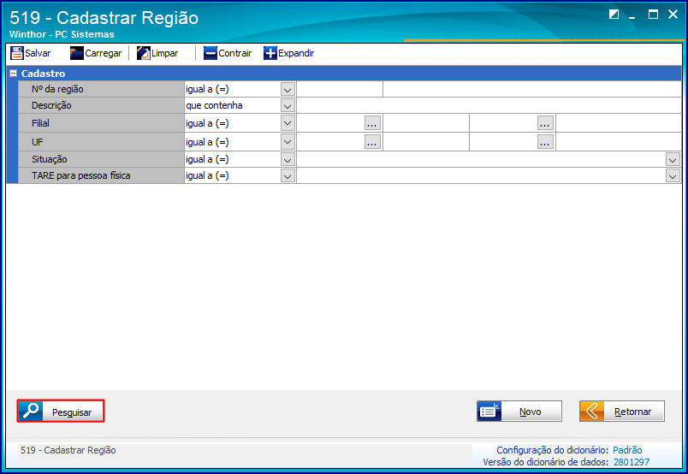
Task: Open operator dropdown for Nº da região
Action: (288, 90)
